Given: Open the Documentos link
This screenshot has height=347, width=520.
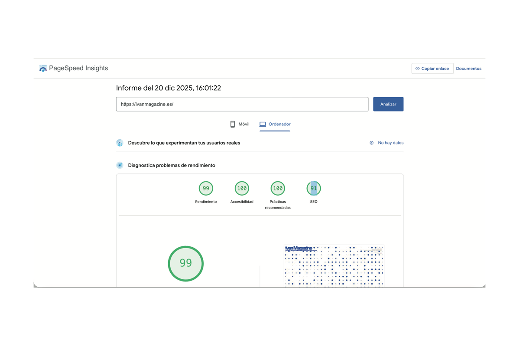Looking at the screenshot, I should (x=469, y=69).
